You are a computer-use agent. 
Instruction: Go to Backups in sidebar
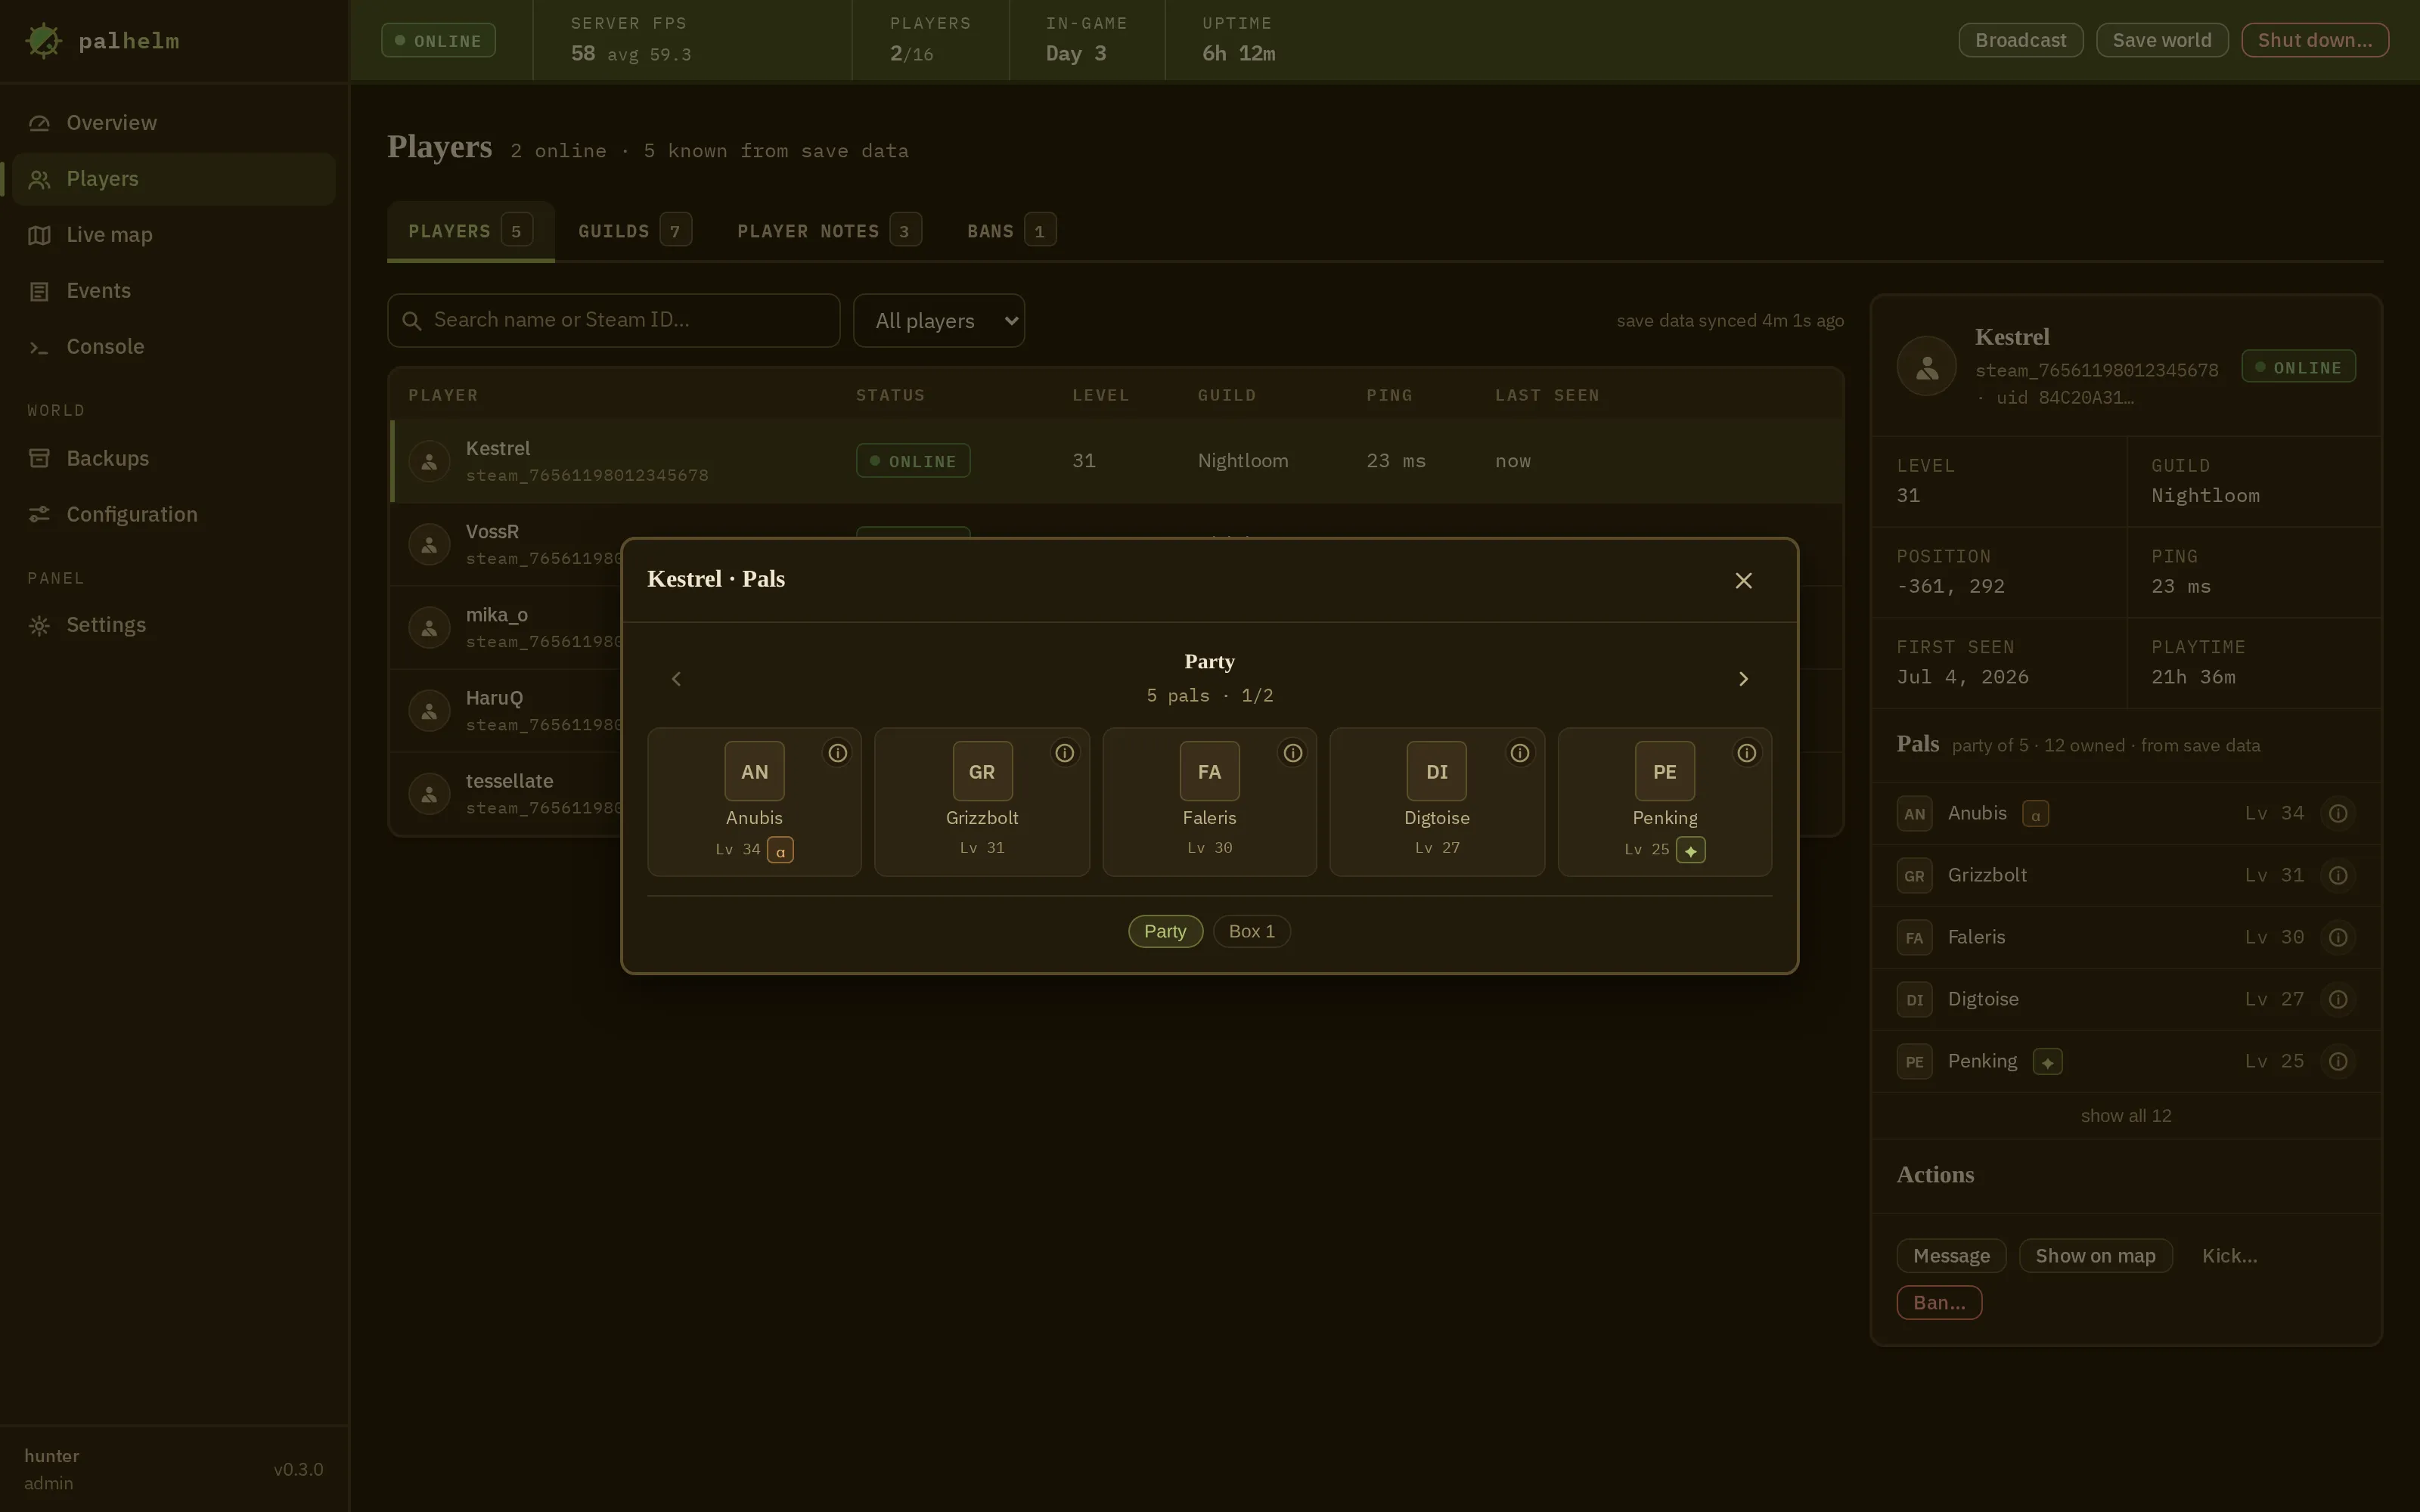point(174,459)
